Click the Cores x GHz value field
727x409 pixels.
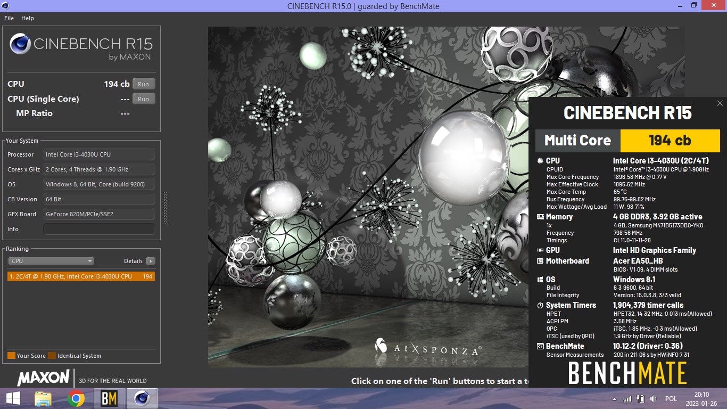(99, 169)
